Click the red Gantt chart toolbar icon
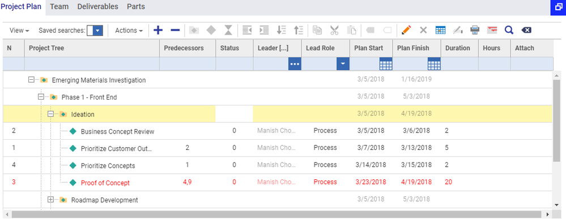 tap(492, 31)
